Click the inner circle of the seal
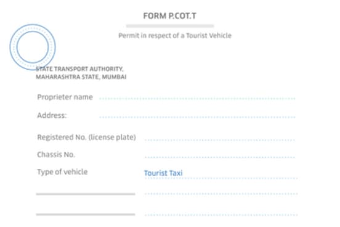Viewport: 340px width, 227px height. click(x=33, y=47)
